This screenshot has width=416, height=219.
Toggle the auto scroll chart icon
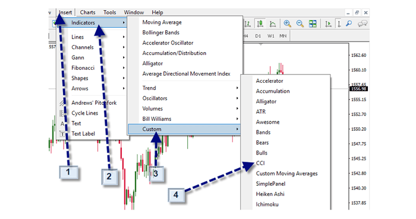point(328,24)
